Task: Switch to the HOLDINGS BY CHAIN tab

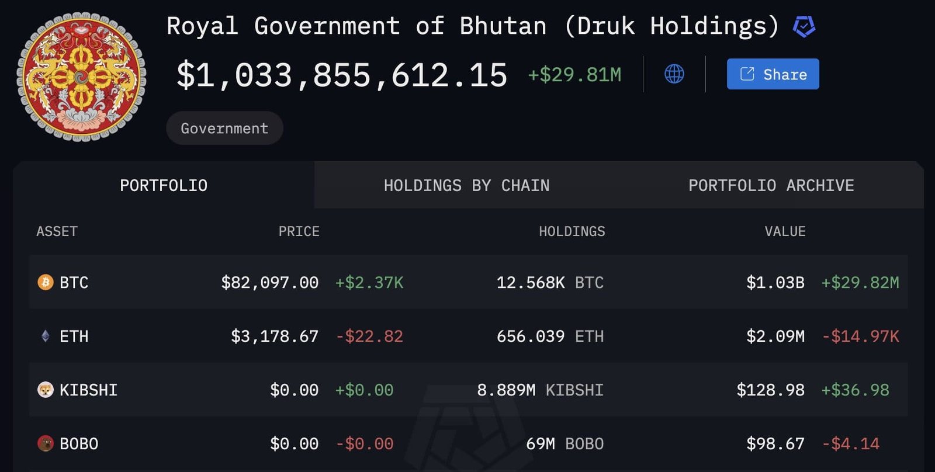Action: coord(467,185)
